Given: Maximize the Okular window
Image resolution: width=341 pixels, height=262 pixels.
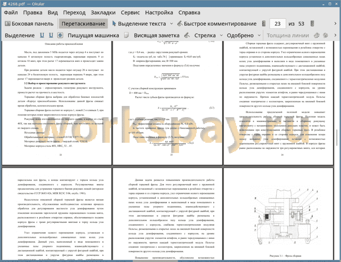Looking at the screenshot, I should 330,4.
